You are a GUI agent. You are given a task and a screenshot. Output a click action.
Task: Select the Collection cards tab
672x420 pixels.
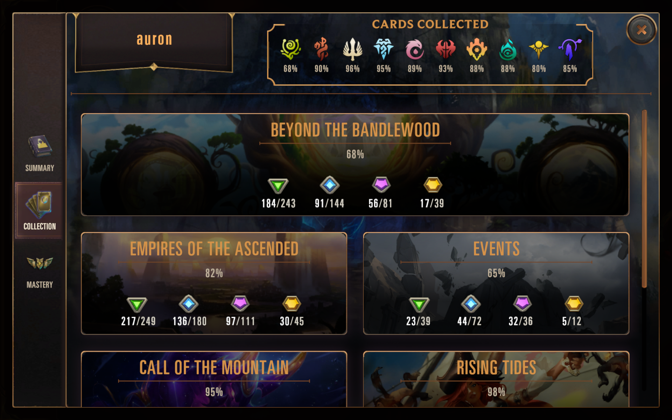(x=39, y=210)
